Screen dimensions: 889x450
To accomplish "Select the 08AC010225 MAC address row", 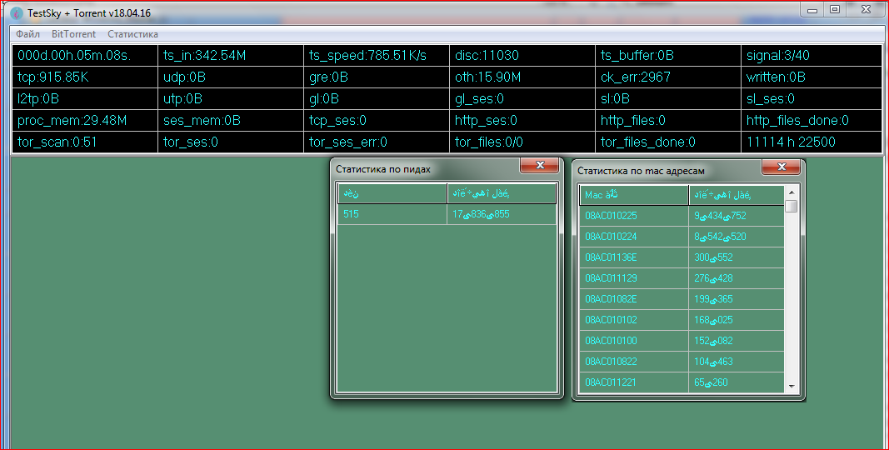I will tap(633, 216).
